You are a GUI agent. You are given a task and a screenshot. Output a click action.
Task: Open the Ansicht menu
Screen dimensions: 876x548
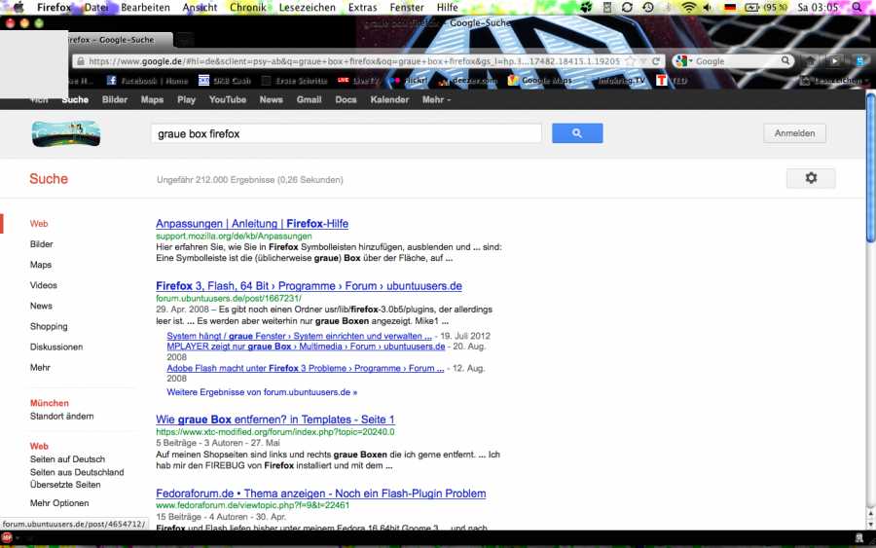pyautogui.click(x=200, y=7)
